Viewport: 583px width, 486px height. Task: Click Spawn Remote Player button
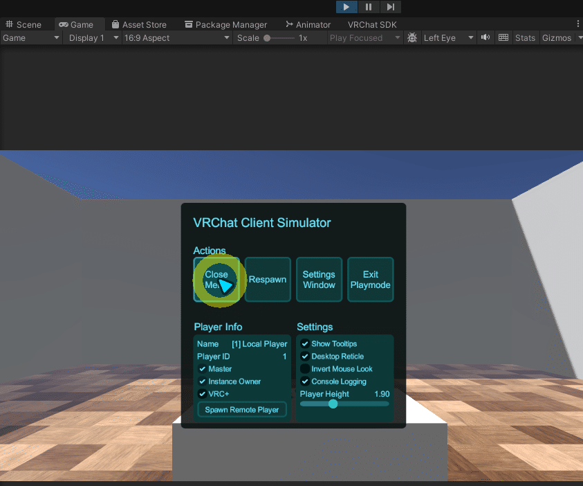242,410
